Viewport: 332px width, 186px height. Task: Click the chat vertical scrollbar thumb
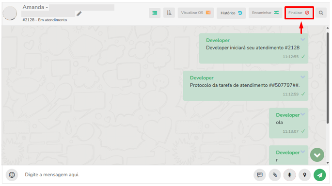pyautogui.click(x=328, y=78)
